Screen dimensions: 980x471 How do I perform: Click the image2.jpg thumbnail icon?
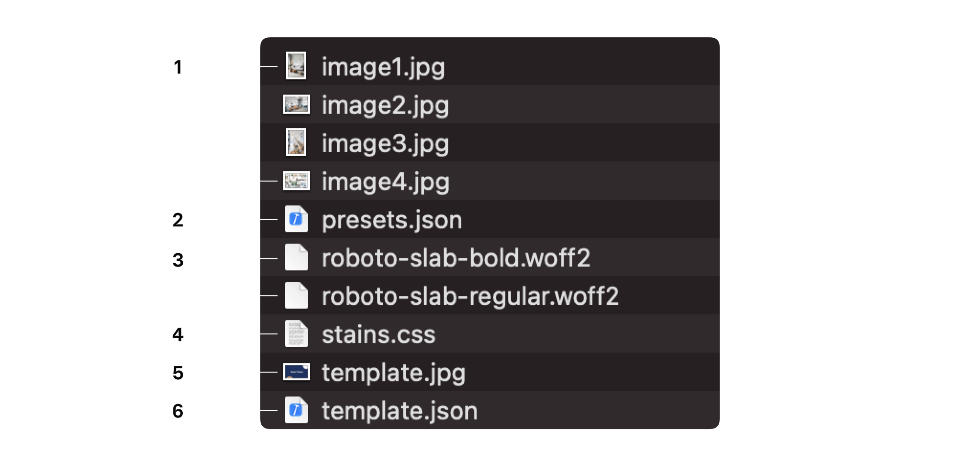coord(296,105)
